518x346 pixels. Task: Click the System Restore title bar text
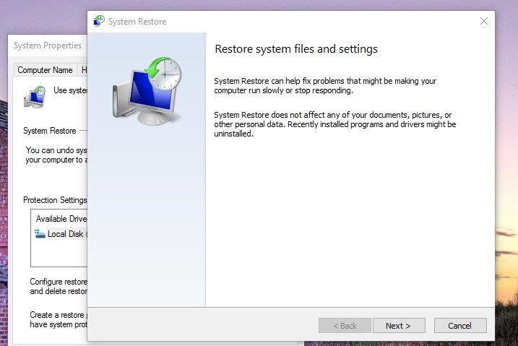[x=137, y=22]
